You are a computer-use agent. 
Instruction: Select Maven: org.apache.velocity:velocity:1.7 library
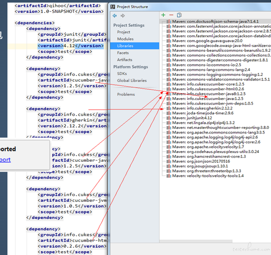(208, 147)
